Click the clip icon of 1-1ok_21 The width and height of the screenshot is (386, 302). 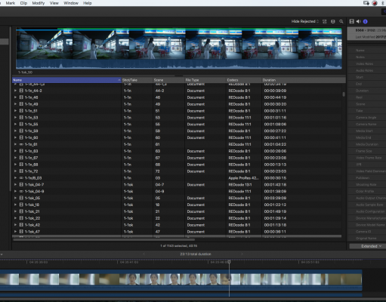pyautogui.click(x=21, y=211)
